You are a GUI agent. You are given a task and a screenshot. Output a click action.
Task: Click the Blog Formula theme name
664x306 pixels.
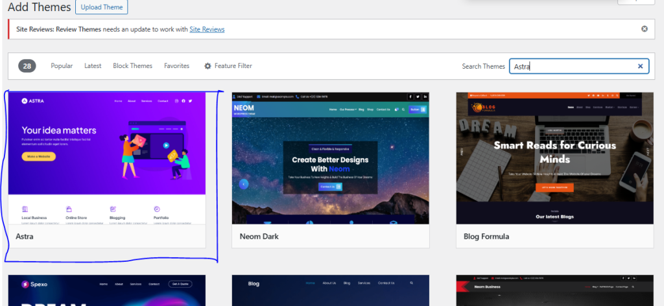[486, 236]
